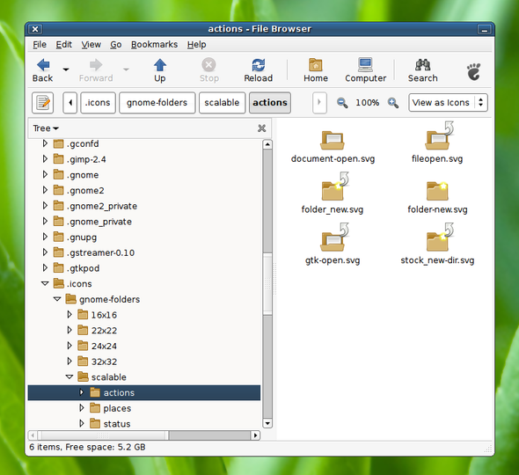The width and height of the screenshot is (519, 475).
Task: Open the Back history dropdown arrow
Action: pos(66,69)
